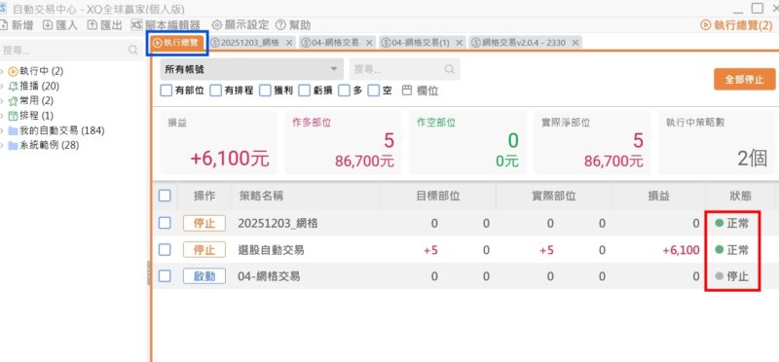779x362 pixels.
Task: Click the 匯出 export toolbar item
Action: (105, 25)
